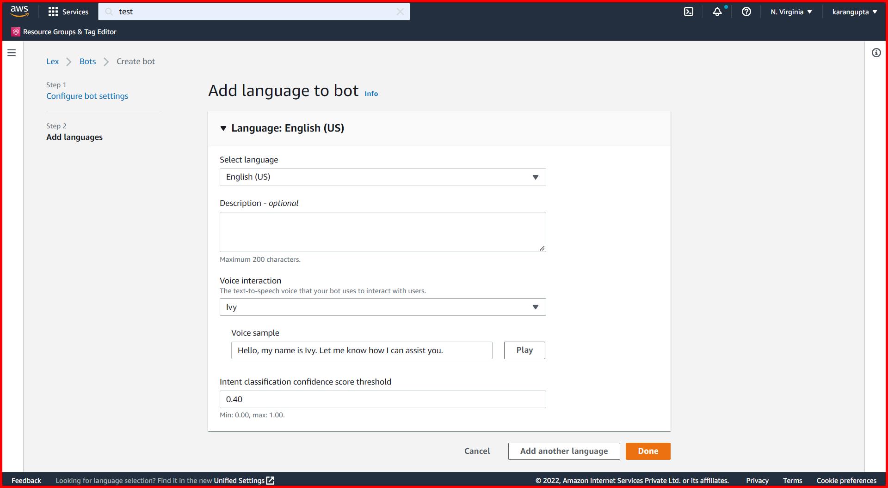Click the intent confidence threshold field
Viewport: 888px width, 488px height.
click(x=382, y=399)
